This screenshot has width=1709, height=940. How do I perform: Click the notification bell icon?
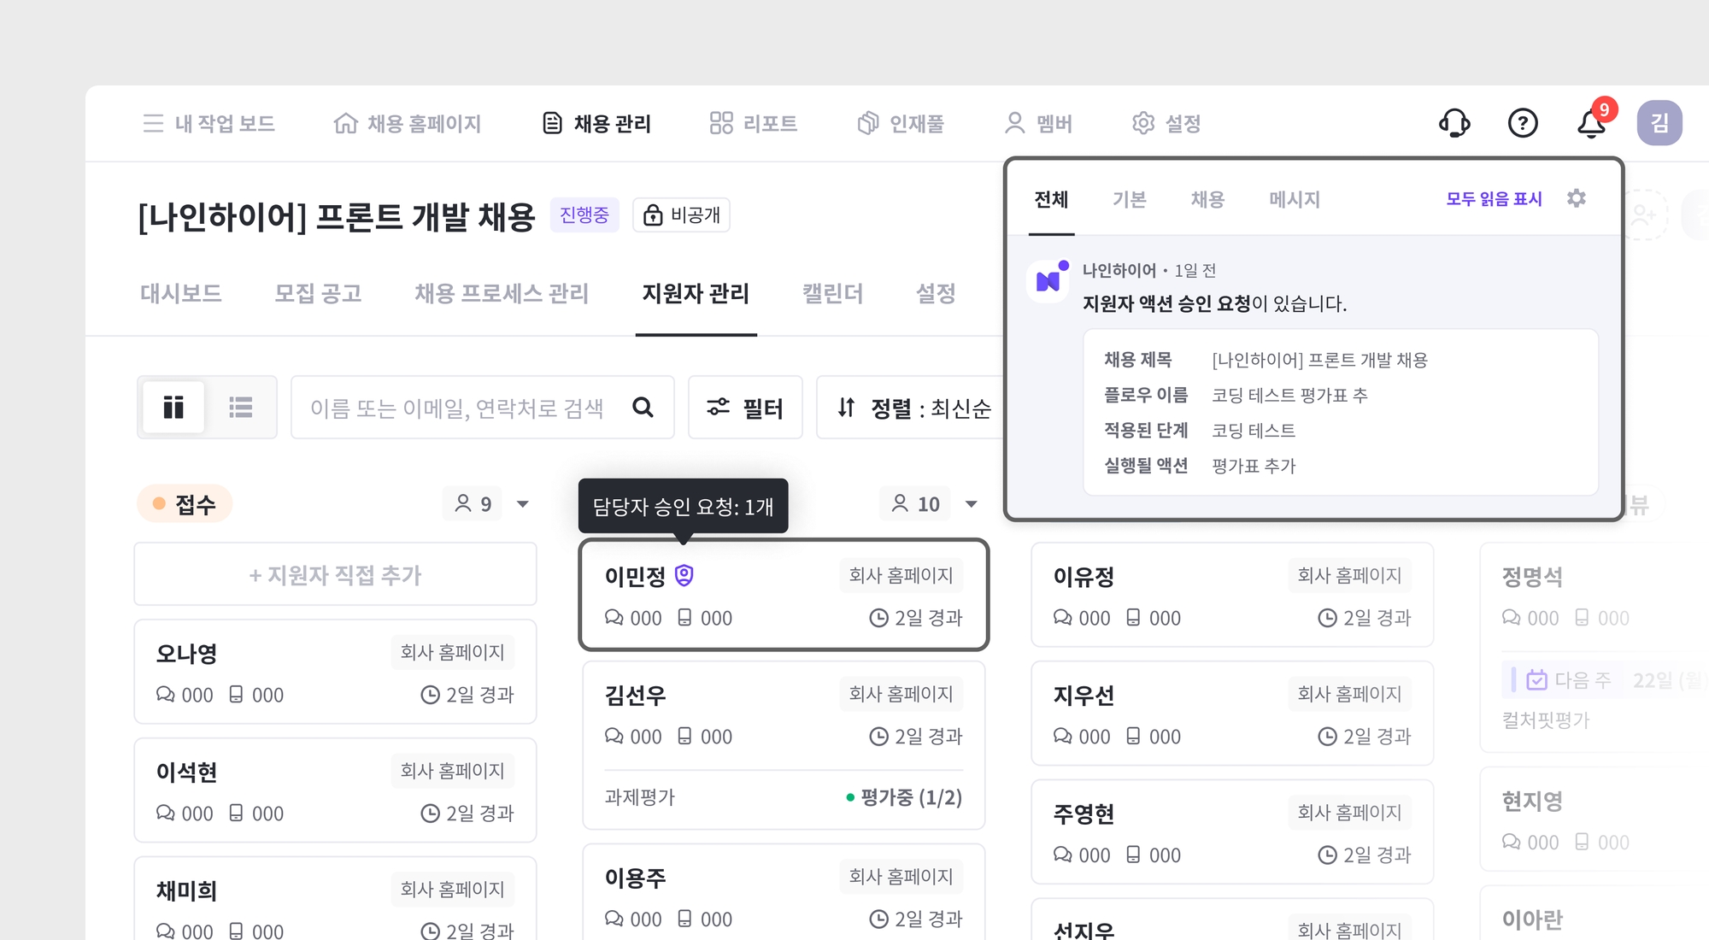tap(1590, 124)
